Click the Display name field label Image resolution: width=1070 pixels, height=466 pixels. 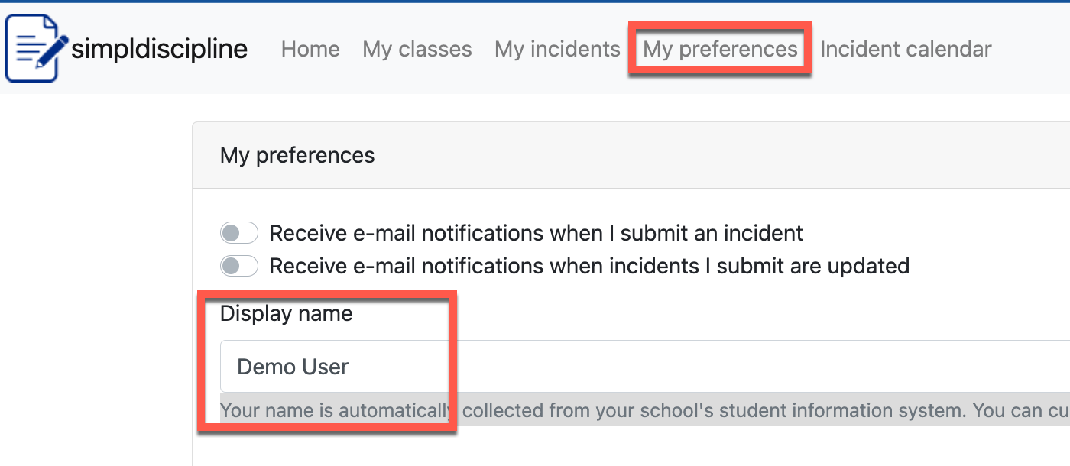287,313
